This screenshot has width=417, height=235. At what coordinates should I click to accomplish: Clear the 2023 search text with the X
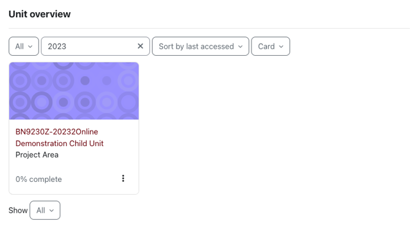140,46
